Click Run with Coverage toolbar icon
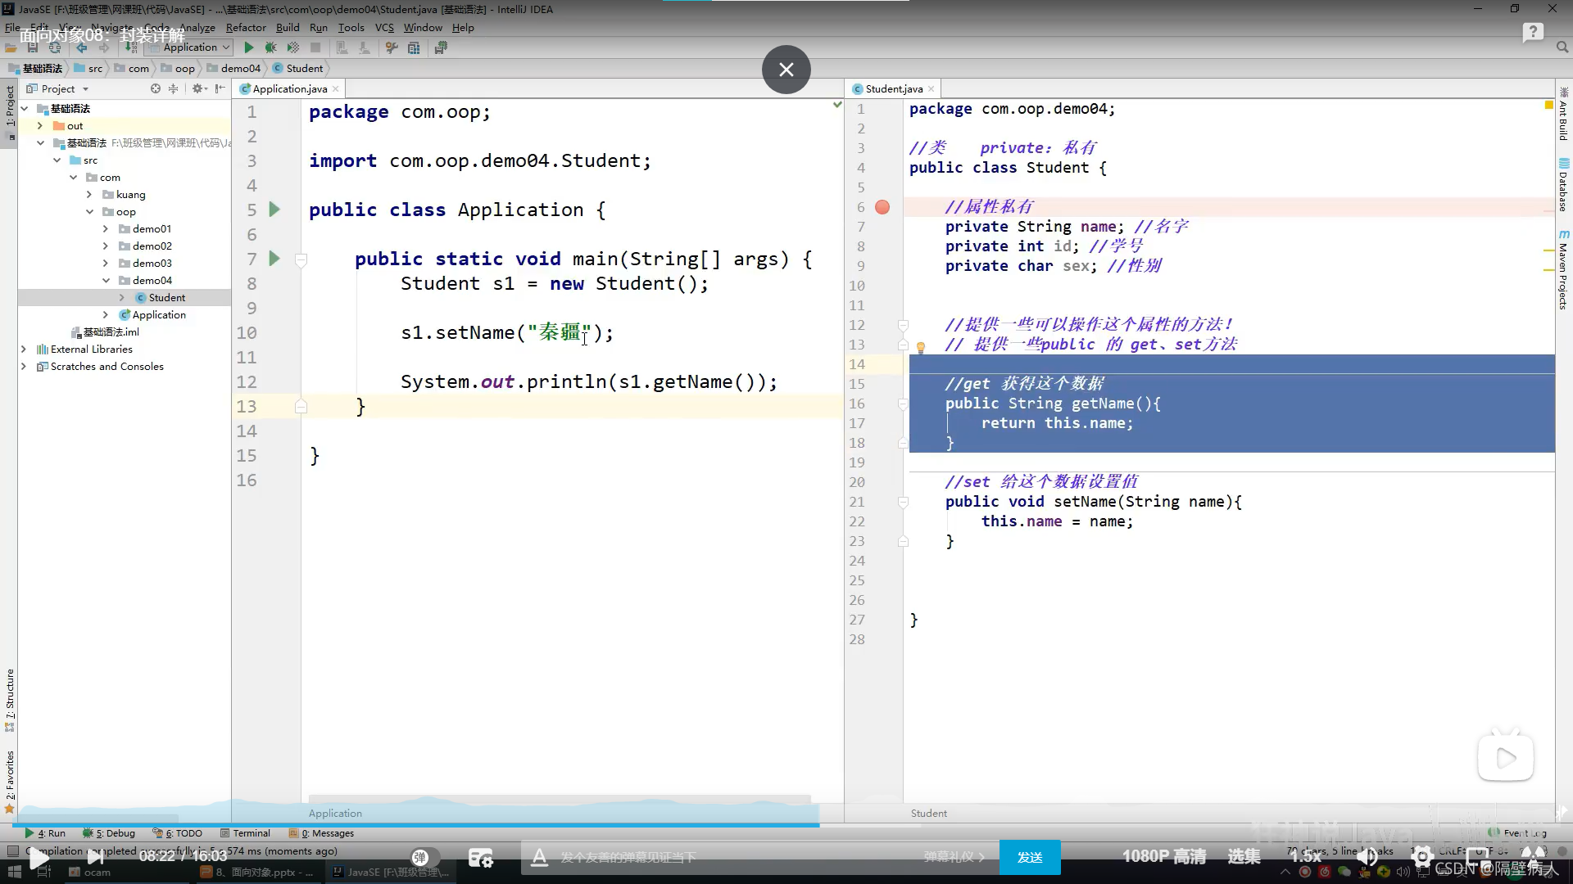The image size is (1573, 884). (x=292, y=47)
